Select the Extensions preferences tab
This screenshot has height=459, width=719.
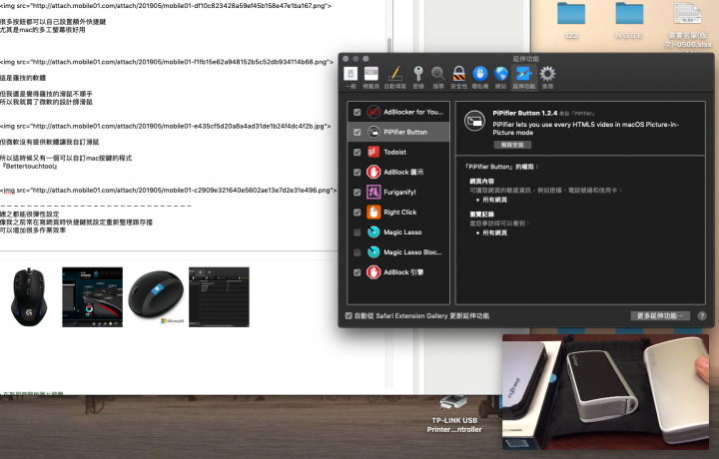click(x=523, y=78)
